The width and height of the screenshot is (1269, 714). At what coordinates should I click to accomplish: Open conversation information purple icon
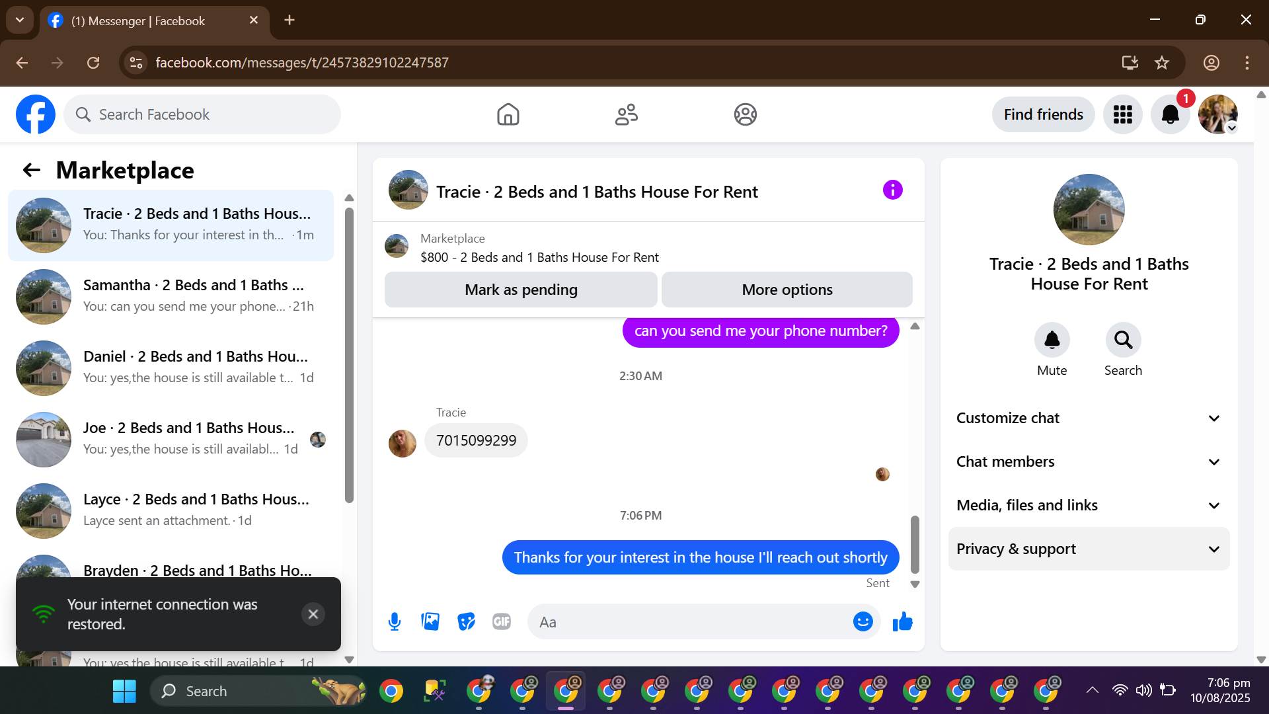coord(892,190)
